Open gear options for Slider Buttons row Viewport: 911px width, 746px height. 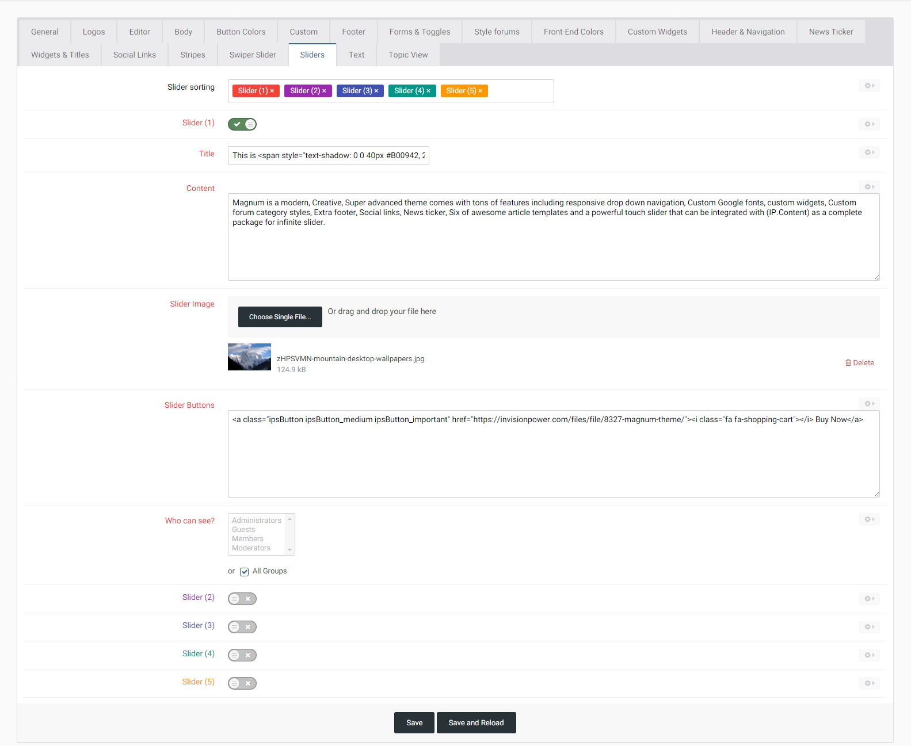tap(869, 404)
